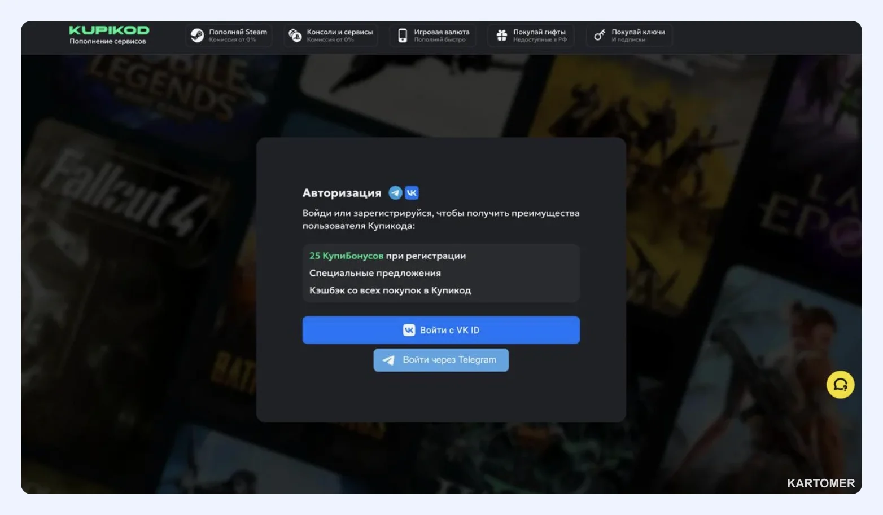883x515 pixels.
Task: Open the yellow support chat button
Action: pos(840,385)
